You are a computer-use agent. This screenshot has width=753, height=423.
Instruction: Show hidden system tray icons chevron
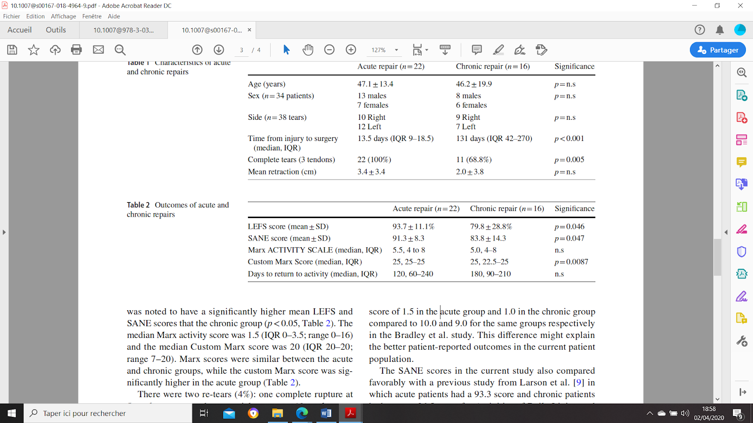649,414
